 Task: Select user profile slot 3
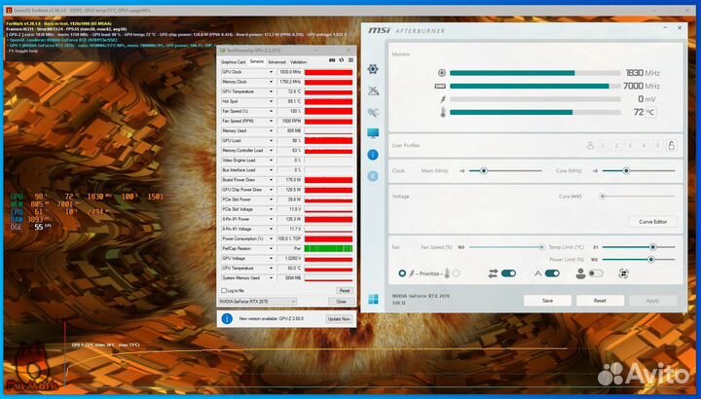point(630,145)
